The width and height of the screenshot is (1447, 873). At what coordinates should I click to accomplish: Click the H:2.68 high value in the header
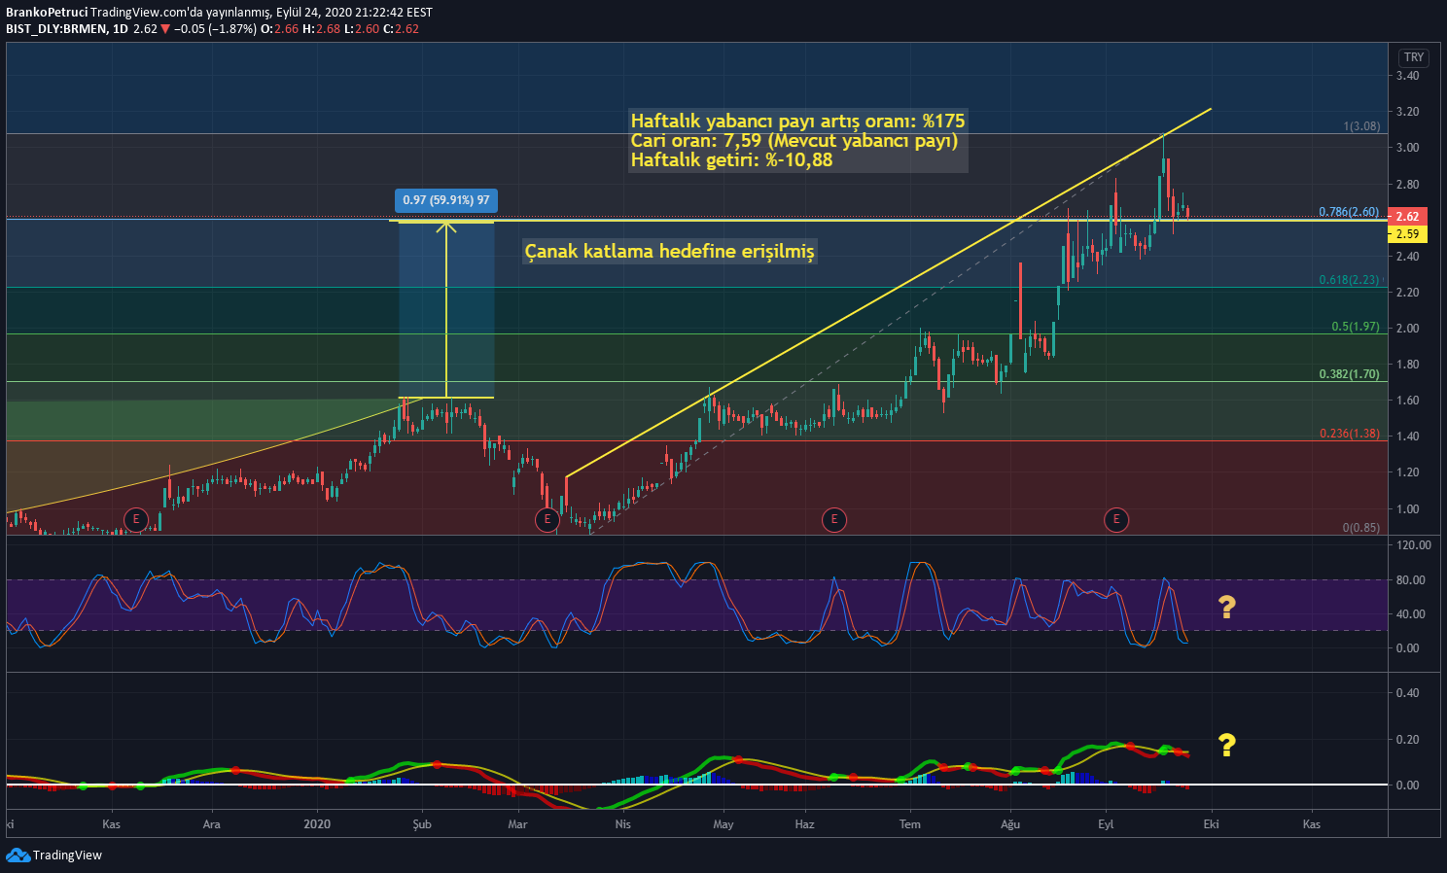[x=322, y=29]
